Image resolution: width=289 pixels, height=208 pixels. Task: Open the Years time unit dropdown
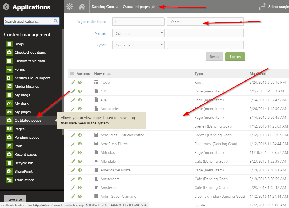coord(205,22)
